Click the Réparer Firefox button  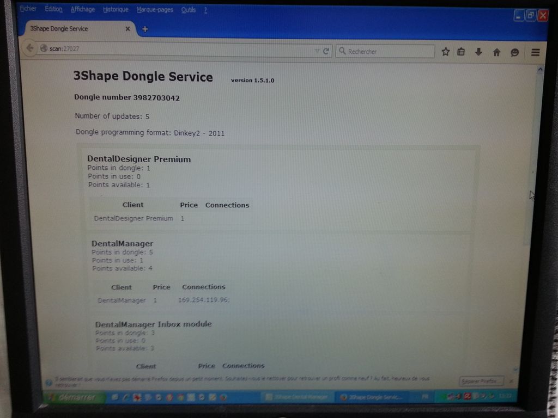pos(481,381)
